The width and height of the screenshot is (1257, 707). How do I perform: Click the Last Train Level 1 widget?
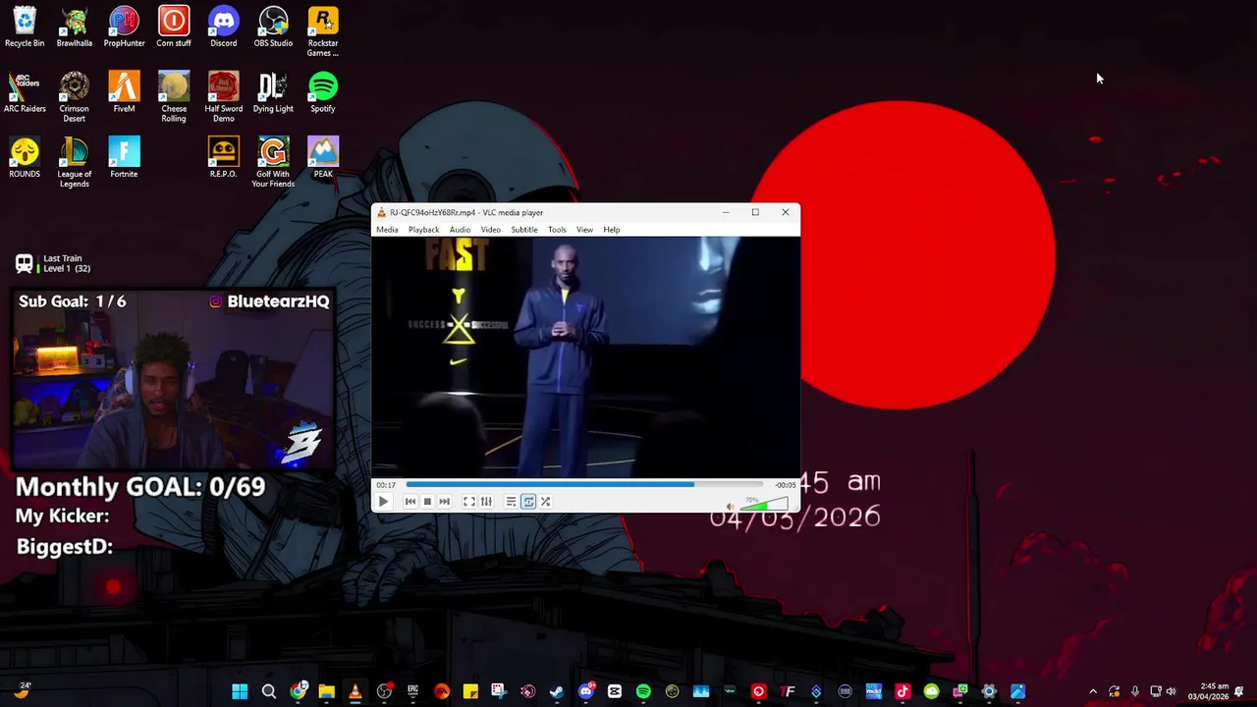pyautogui.click(x=54, y=263)
